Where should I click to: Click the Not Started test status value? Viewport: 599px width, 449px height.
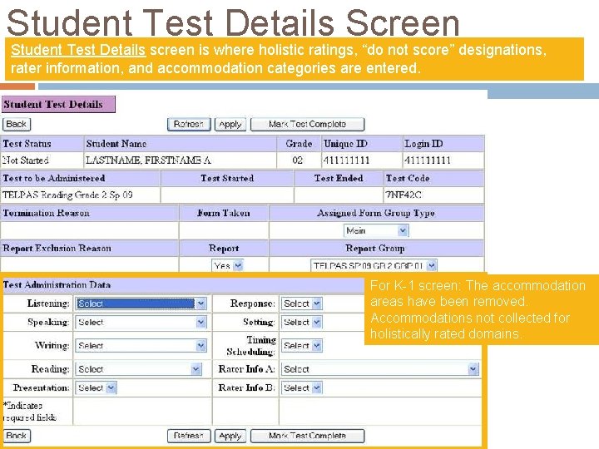coord(26,160)
